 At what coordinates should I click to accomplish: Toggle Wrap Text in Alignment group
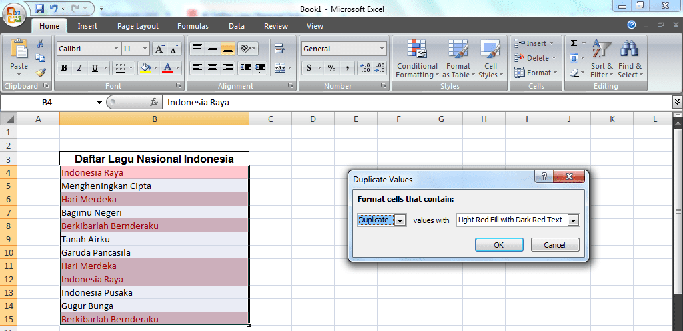(x=280, y=49)
